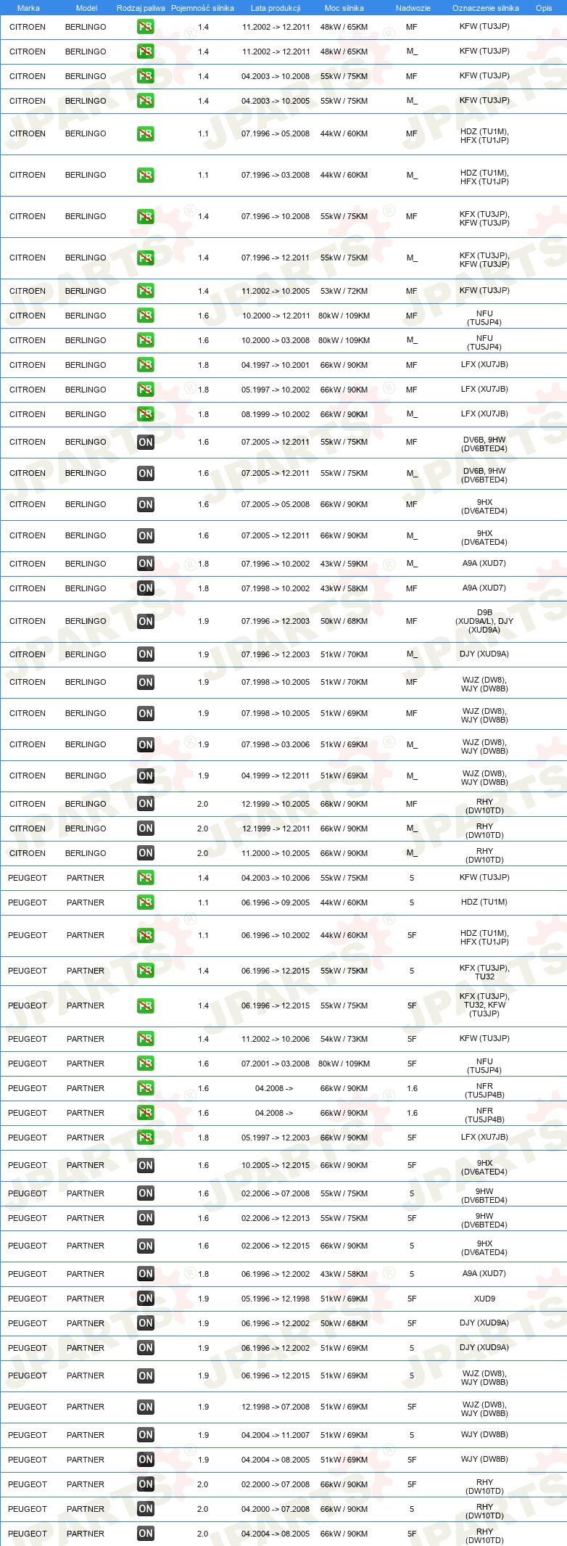Click the date cell 07.2001 -> 03.2008
The height and width of the screenshot is (1546, 567).
276,1064
